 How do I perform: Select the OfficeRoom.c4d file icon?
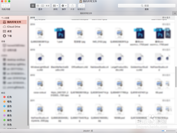80,58
